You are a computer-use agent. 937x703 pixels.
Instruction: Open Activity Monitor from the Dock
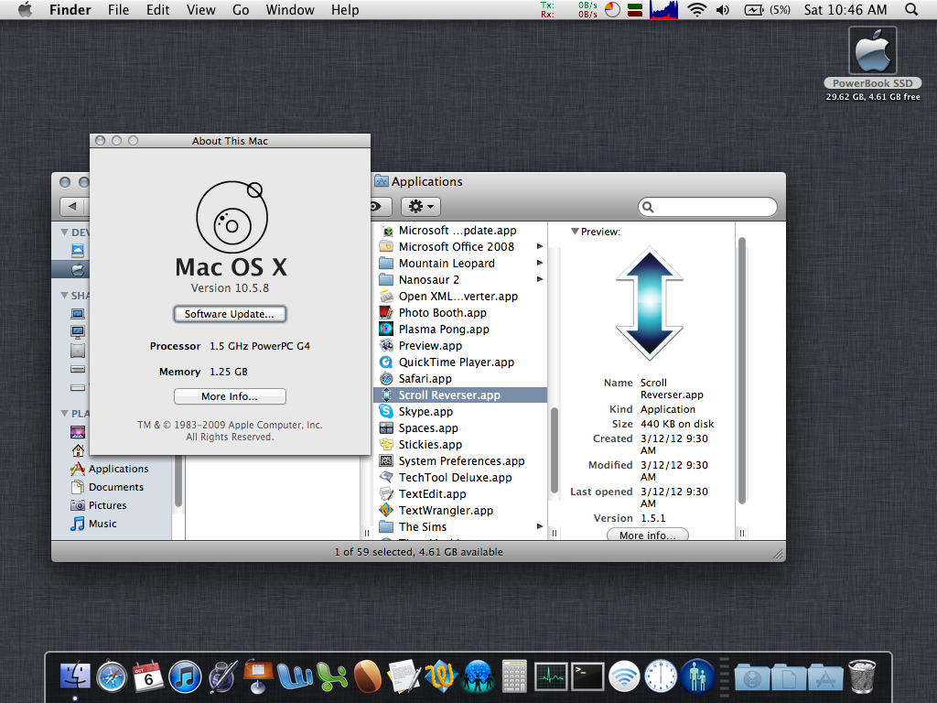pyautogui.click(x=551, y=677)
